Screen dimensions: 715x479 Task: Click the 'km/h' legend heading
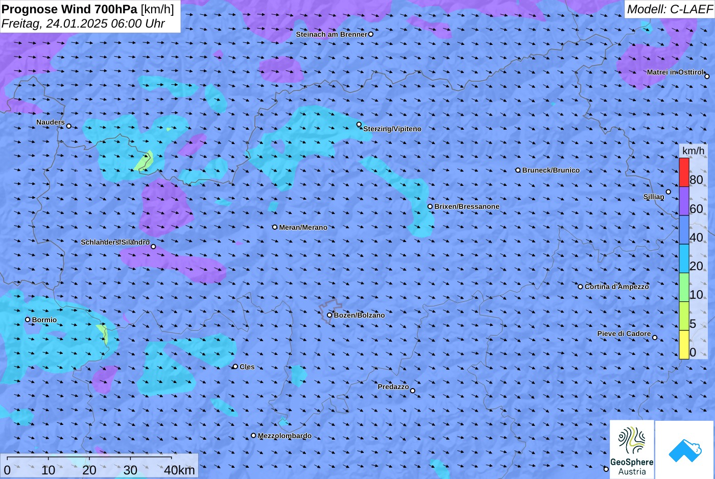693,151
